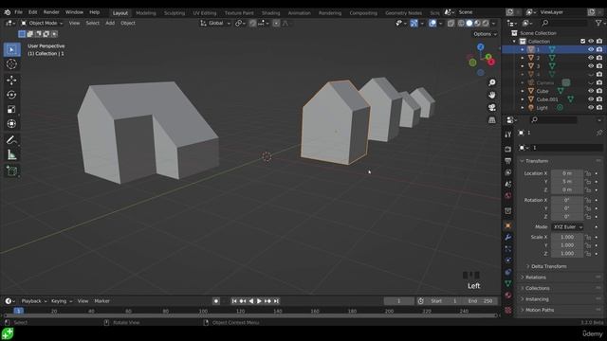
Task: Hide object 2 with its eye icon
Action: [591, 58]
